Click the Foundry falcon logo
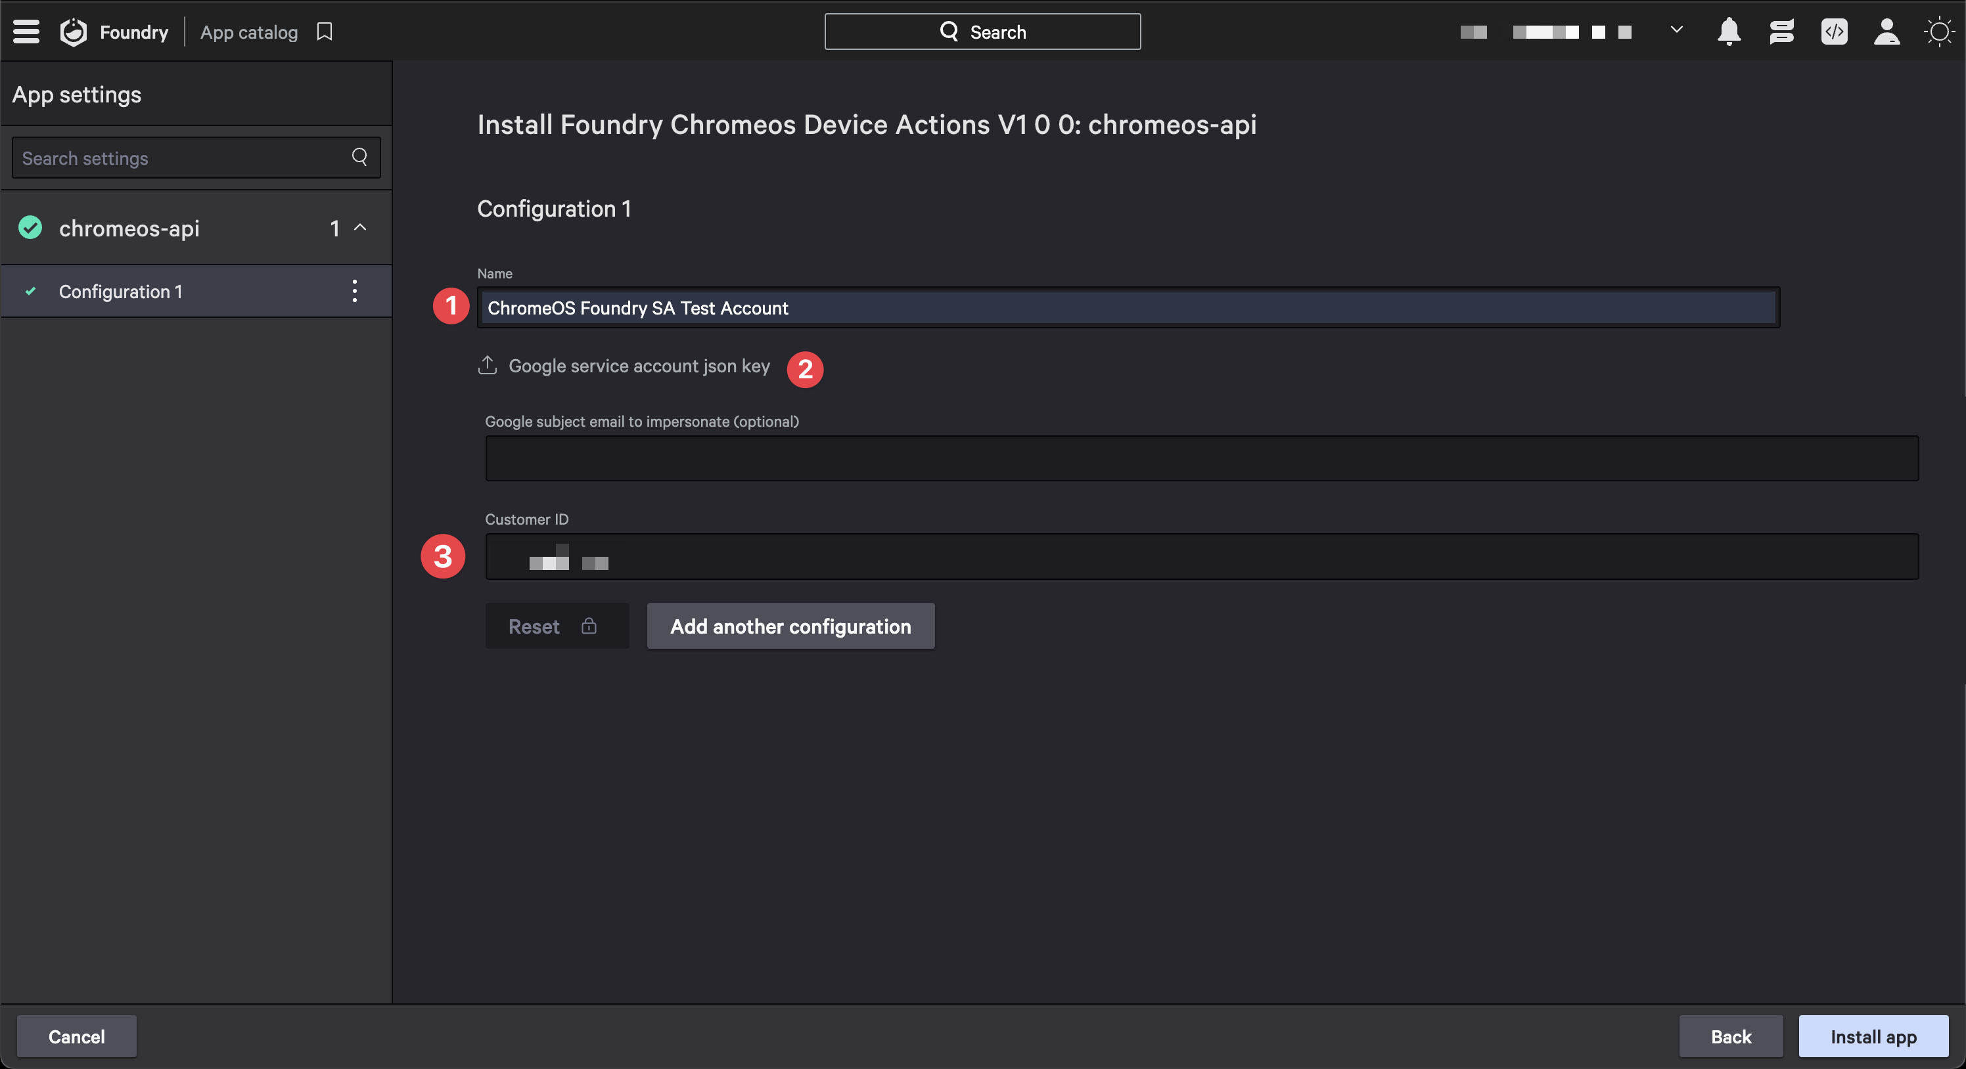This screenshot has width=1966, height=1069. pyautogui.click(x=74, y=32)
